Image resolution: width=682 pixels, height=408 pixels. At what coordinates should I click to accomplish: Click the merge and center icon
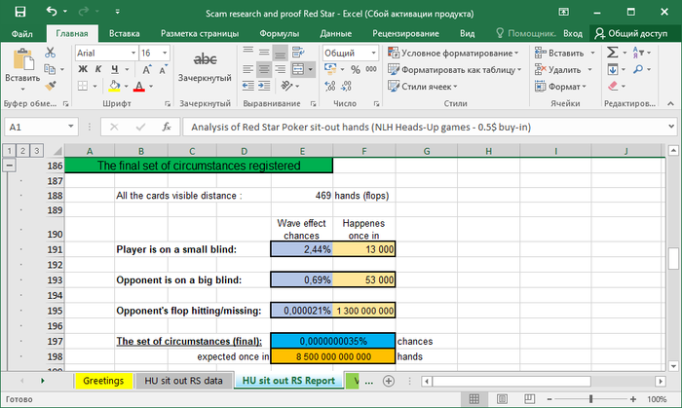click(x=298, y=69)
